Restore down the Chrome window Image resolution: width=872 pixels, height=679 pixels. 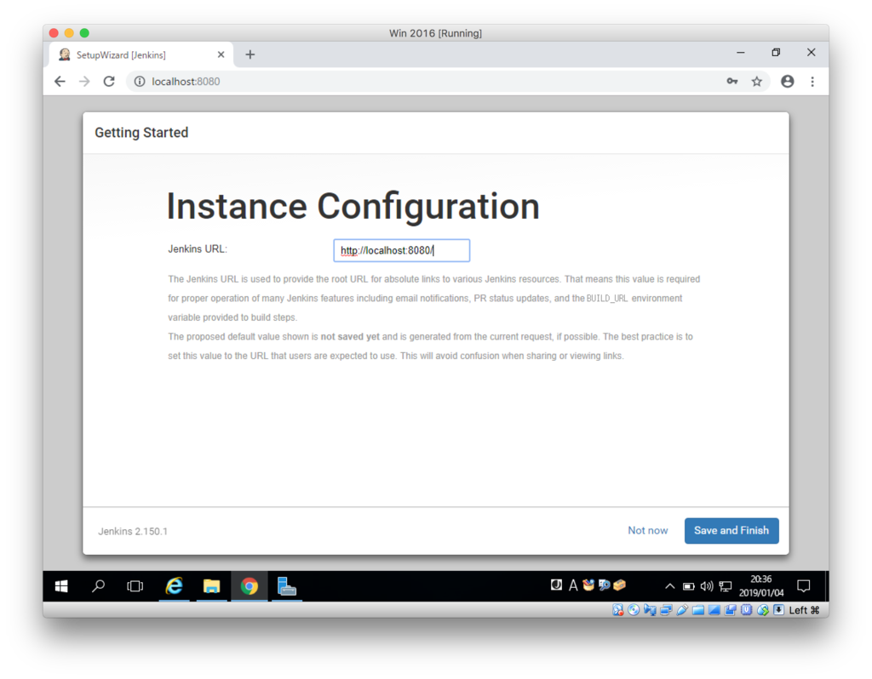pyautogui.click(x=777, y=53)
